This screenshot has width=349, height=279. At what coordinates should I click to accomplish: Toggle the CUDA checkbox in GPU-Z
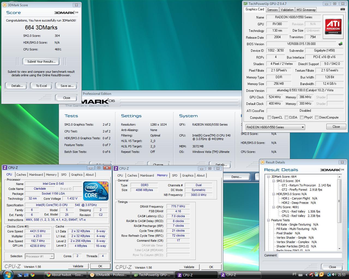287,117
